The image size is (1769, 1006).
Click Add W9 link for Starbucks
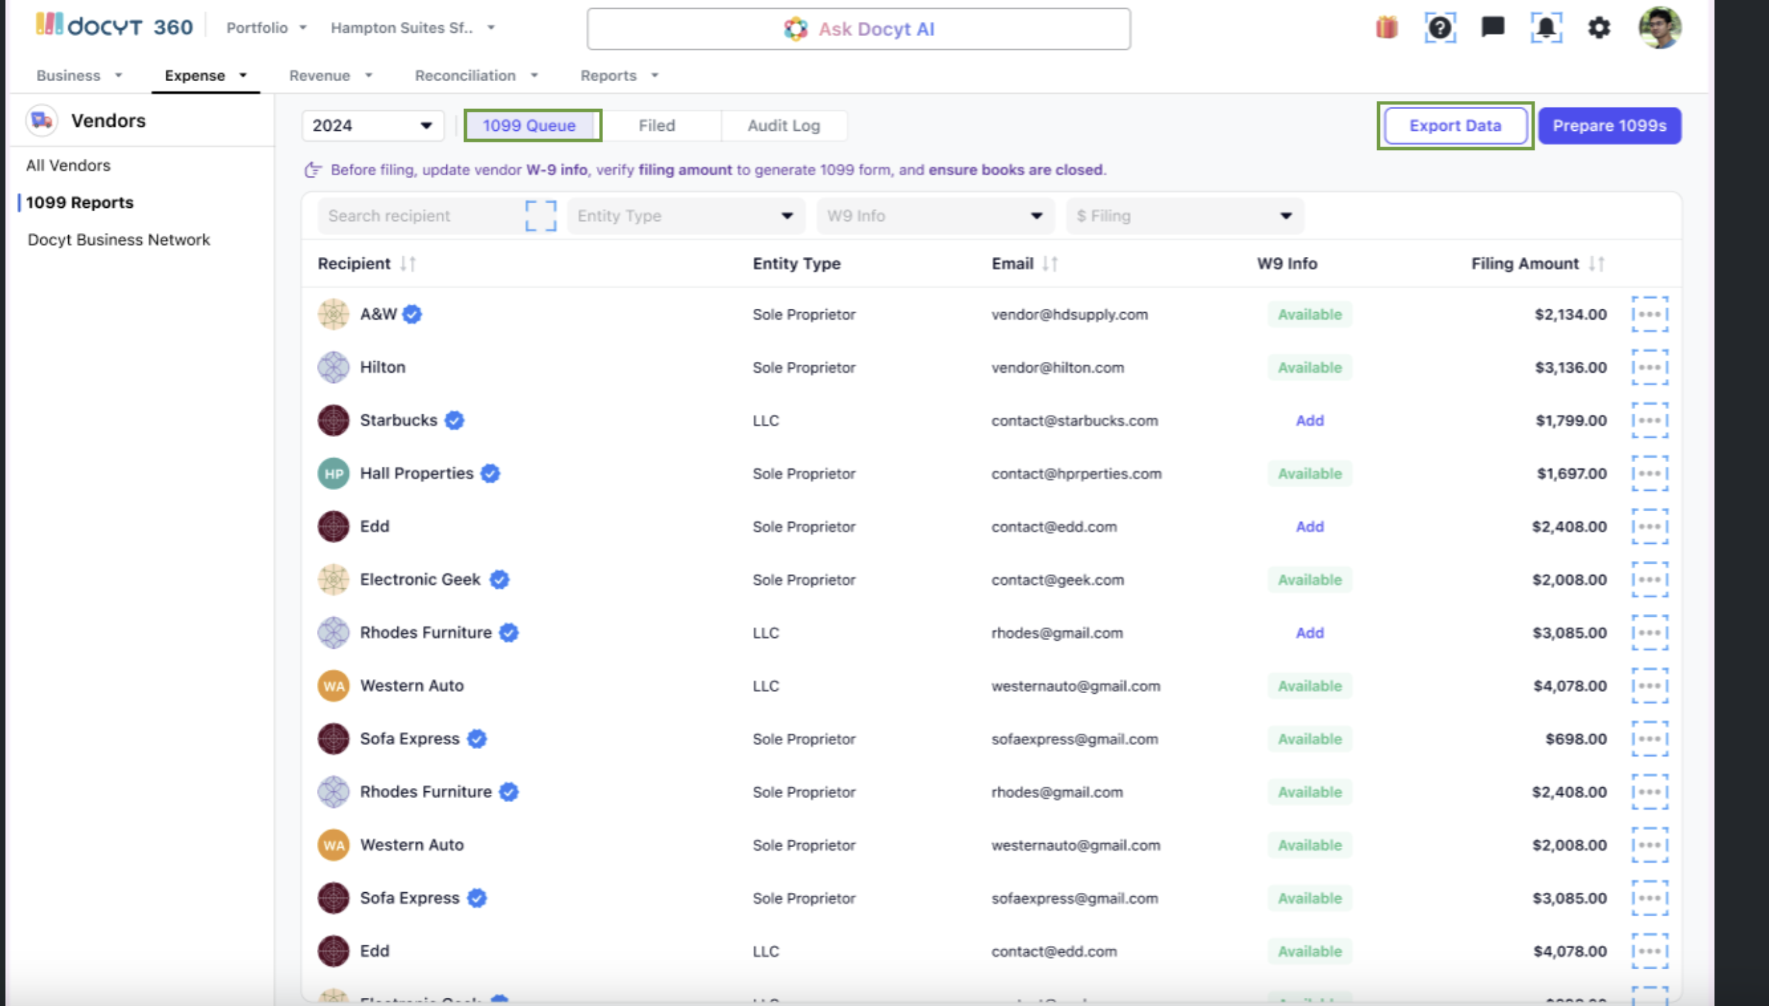[x=1309, y=420]
